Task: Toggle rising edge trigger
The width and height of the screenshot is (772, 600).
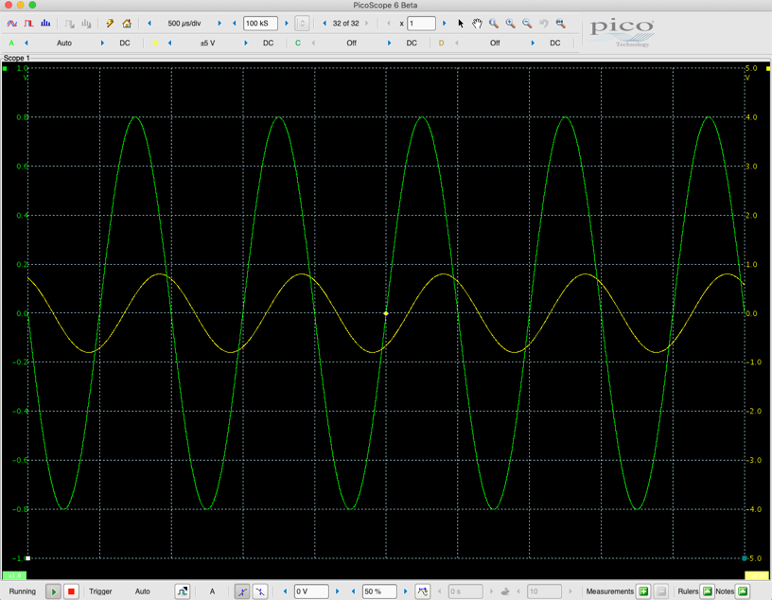Action: 242,591
